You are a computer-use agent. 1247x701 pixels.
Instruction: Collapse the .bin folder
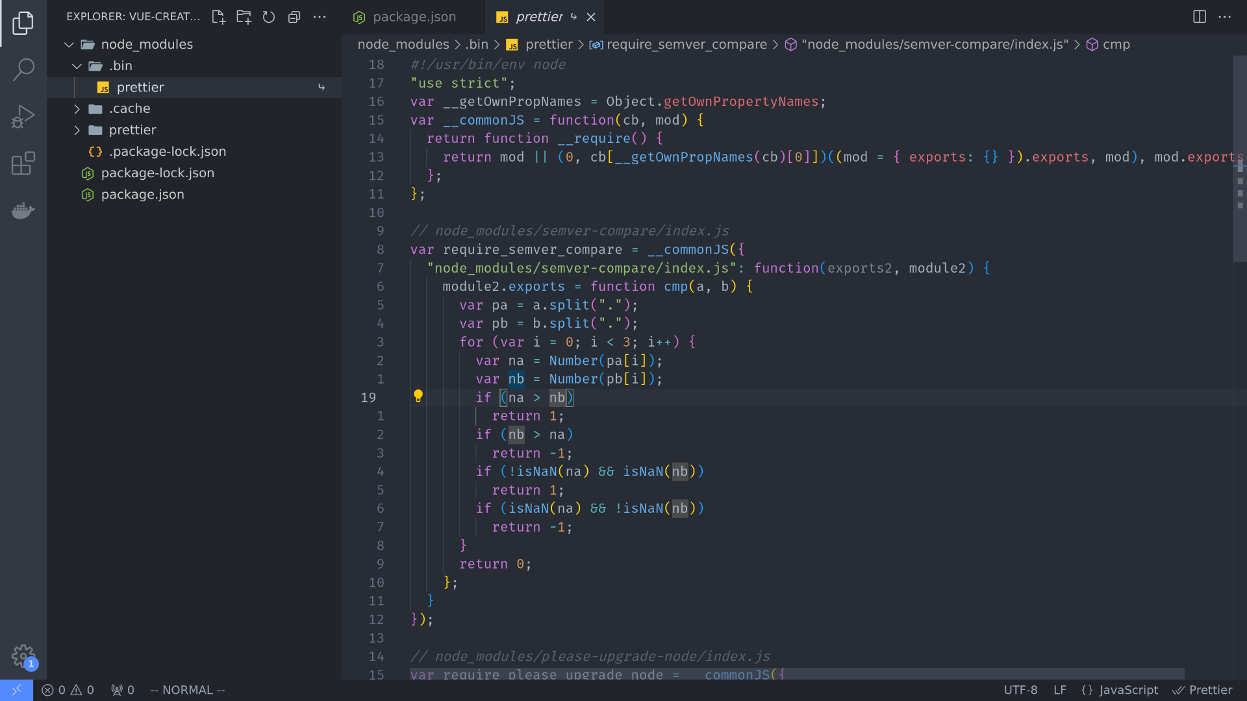pyautogui.click(x=77, y=66)
